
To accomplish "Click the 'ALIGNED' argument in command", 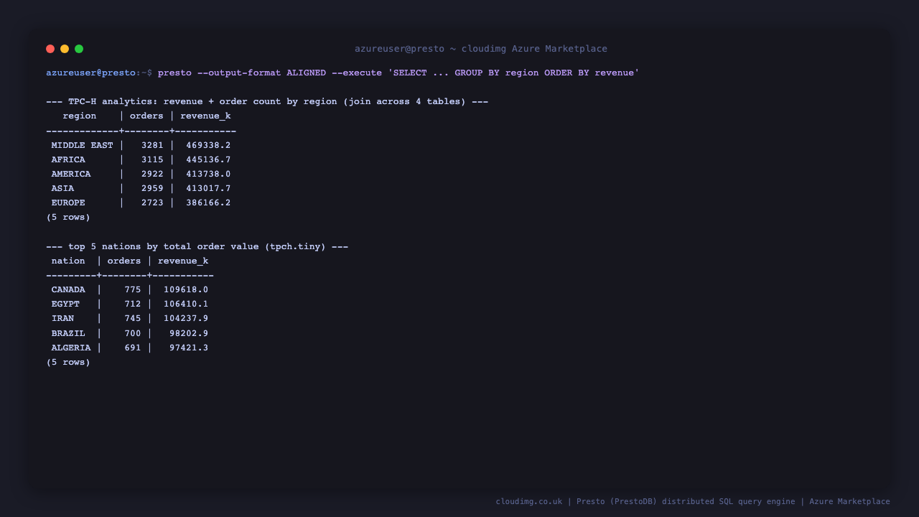I will coord(307,73).
